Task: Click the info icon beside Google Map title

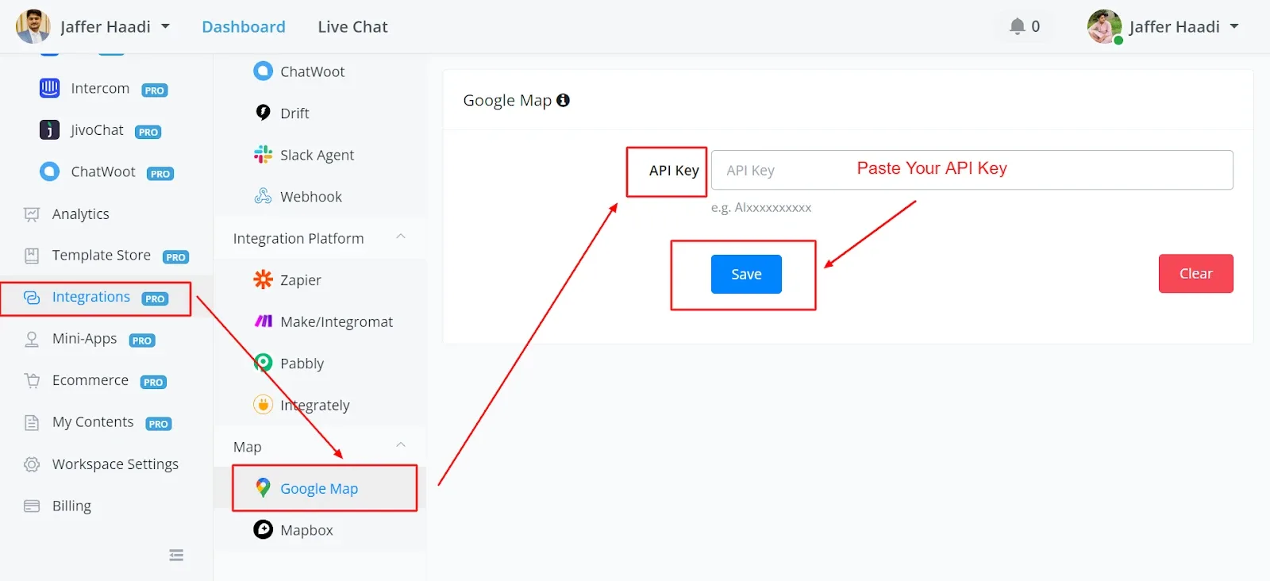Action: click(x=563, y=100)
